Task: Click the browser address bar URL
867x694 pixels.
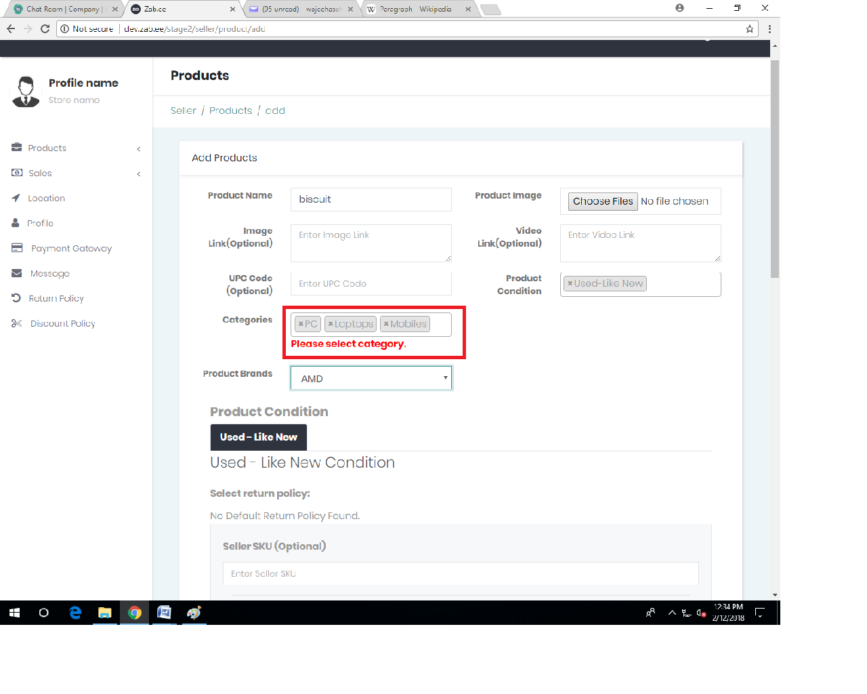Action: [194, 28]
